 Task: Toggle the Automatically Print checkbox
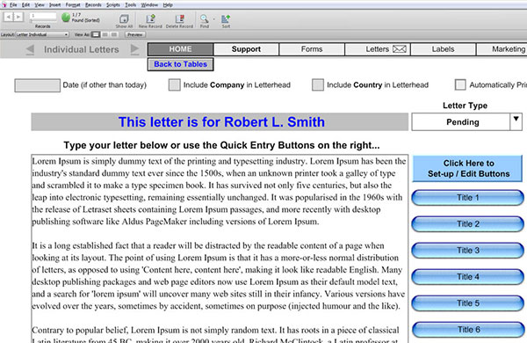point(460,84)
